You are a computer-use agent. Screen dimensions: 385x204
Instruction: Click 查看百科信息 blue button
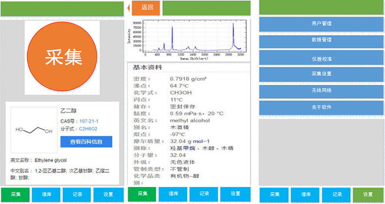(x=86, y=142)
